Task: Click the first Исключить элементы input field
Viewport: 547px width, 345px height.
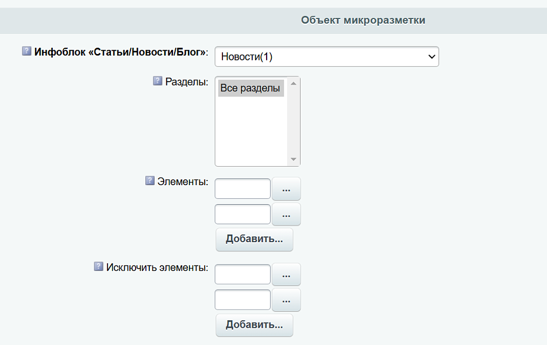Action: click(x=242, y=274)
